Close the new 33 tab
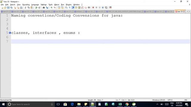The image size is (191, 107). coord(184,12)
